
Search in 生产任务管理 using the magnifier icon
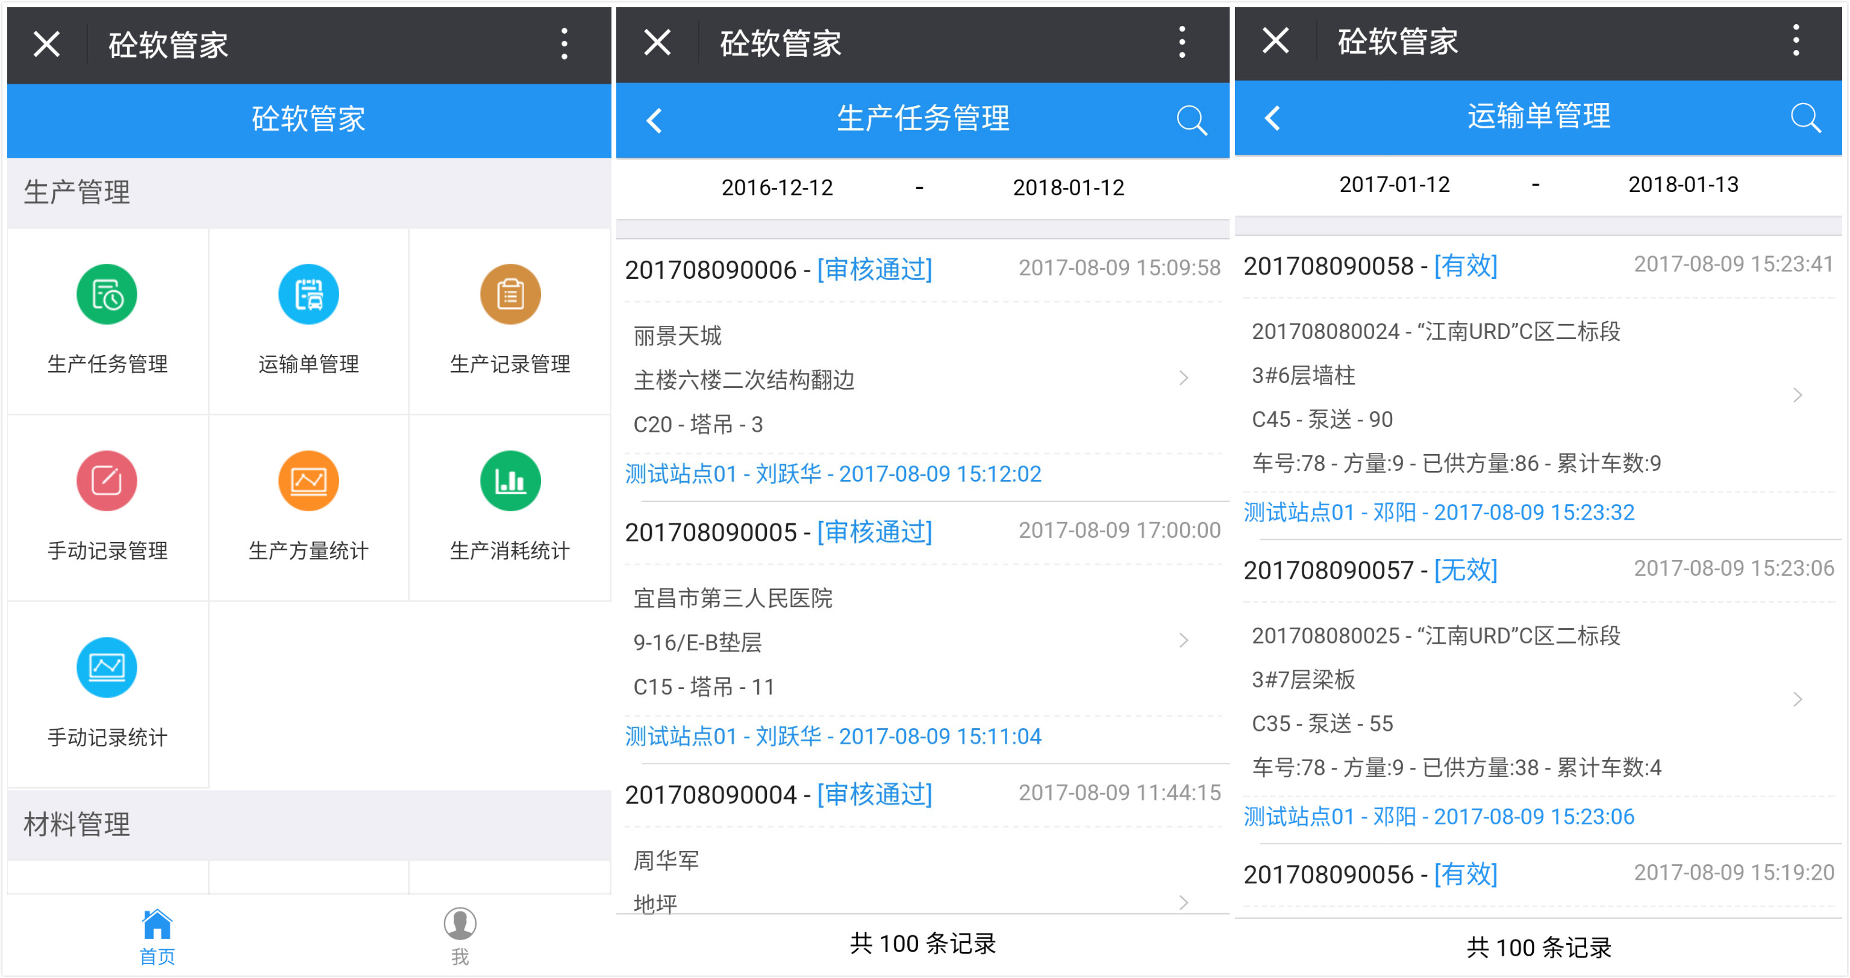[x=1191, y=120]
